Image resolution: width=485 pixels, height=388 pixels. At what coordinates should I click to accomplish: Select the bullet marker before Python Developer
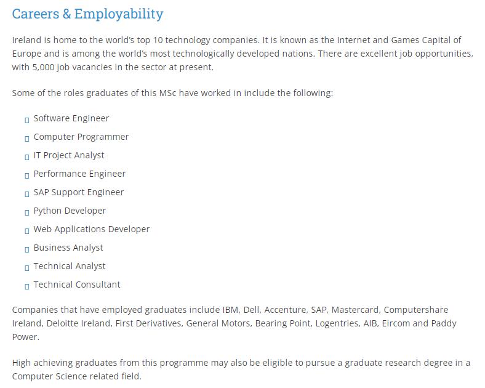pyautogui.click(x=27, y=212)
